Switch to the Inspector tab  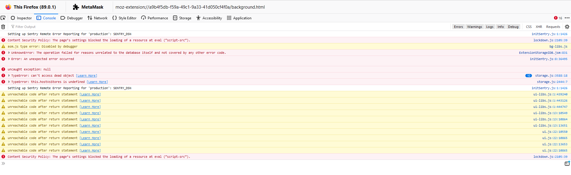click(21, 18)
